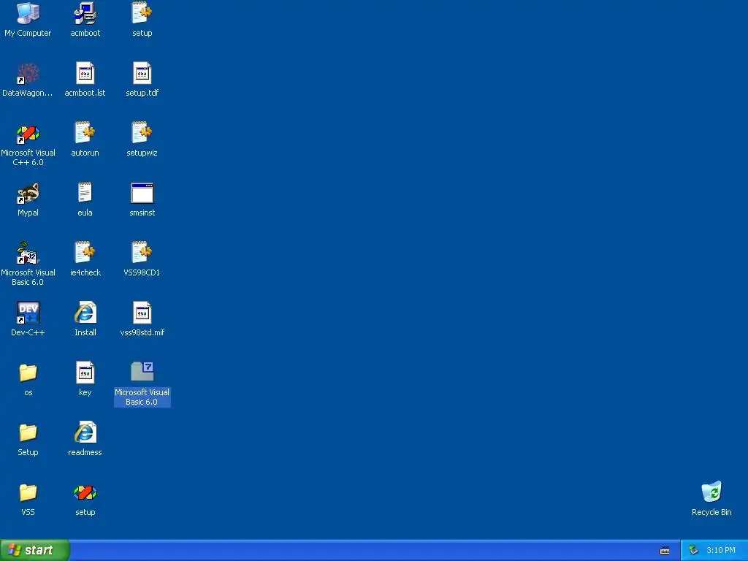The height and width of the screenshot is (561, 748).
Task: Select the key file icon
Action: [x=85, y=373]
